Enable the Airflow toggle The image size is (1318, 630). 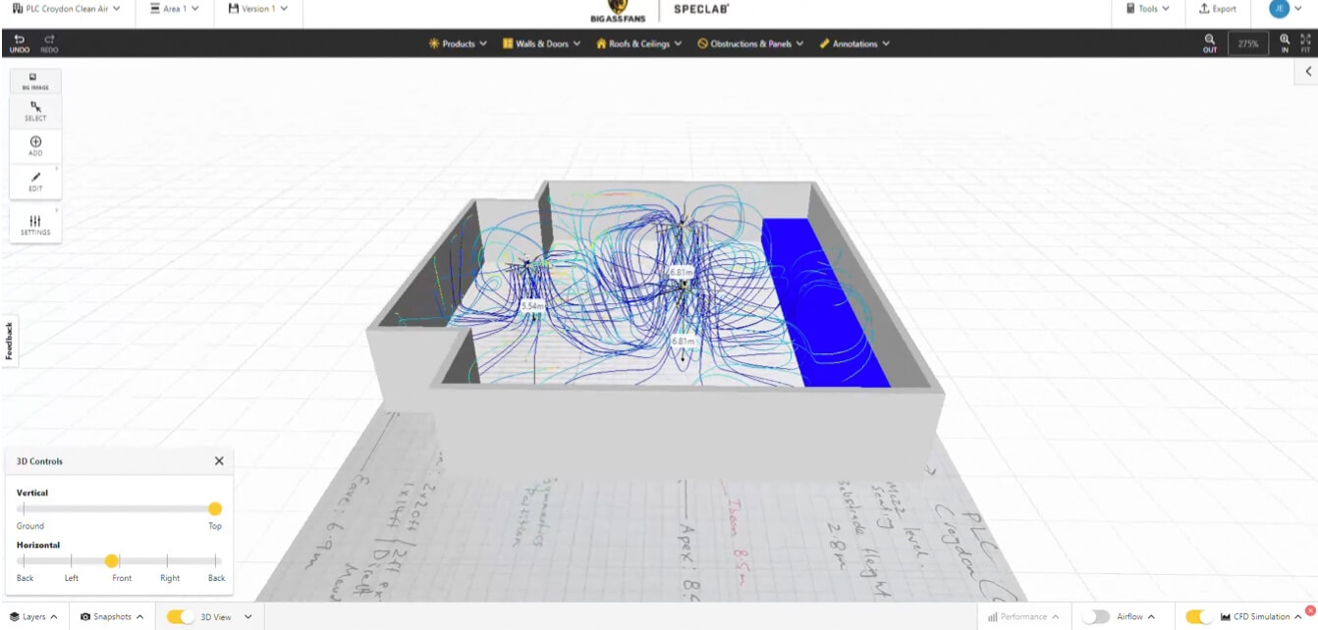click(x=1095, y=616)
